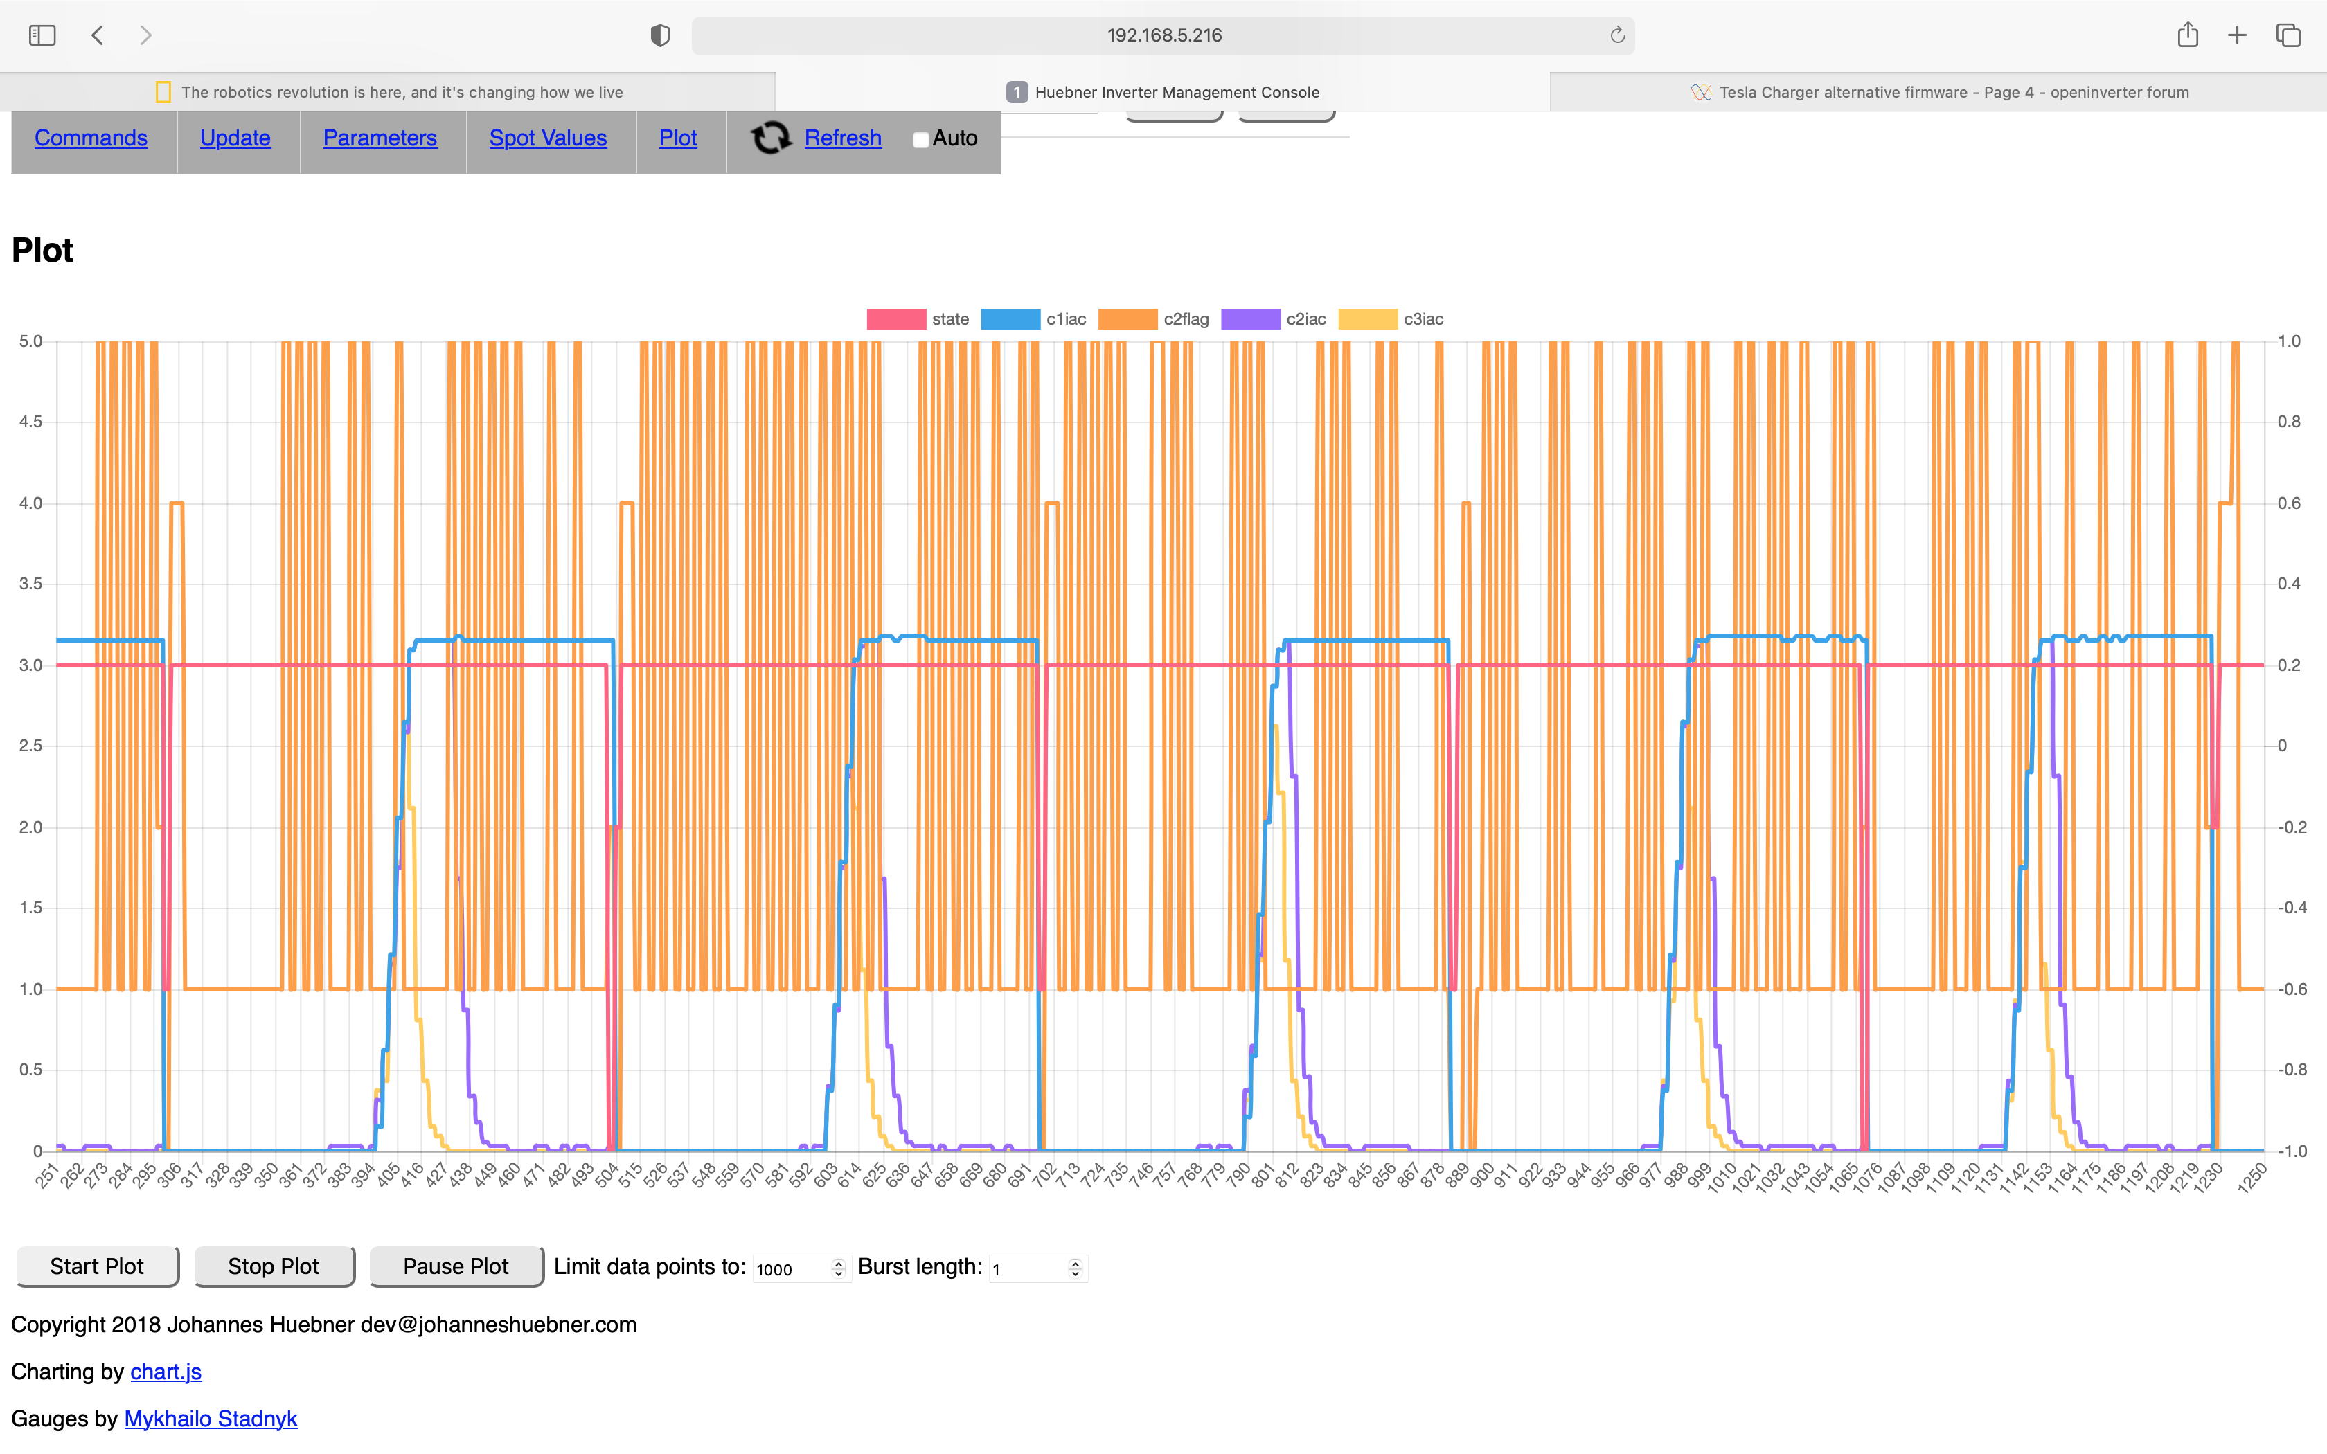Image resolution: width=2327 pixels, height=1454 pixels.
Task: Click the privacy shield icon
Action: (659, 35)
